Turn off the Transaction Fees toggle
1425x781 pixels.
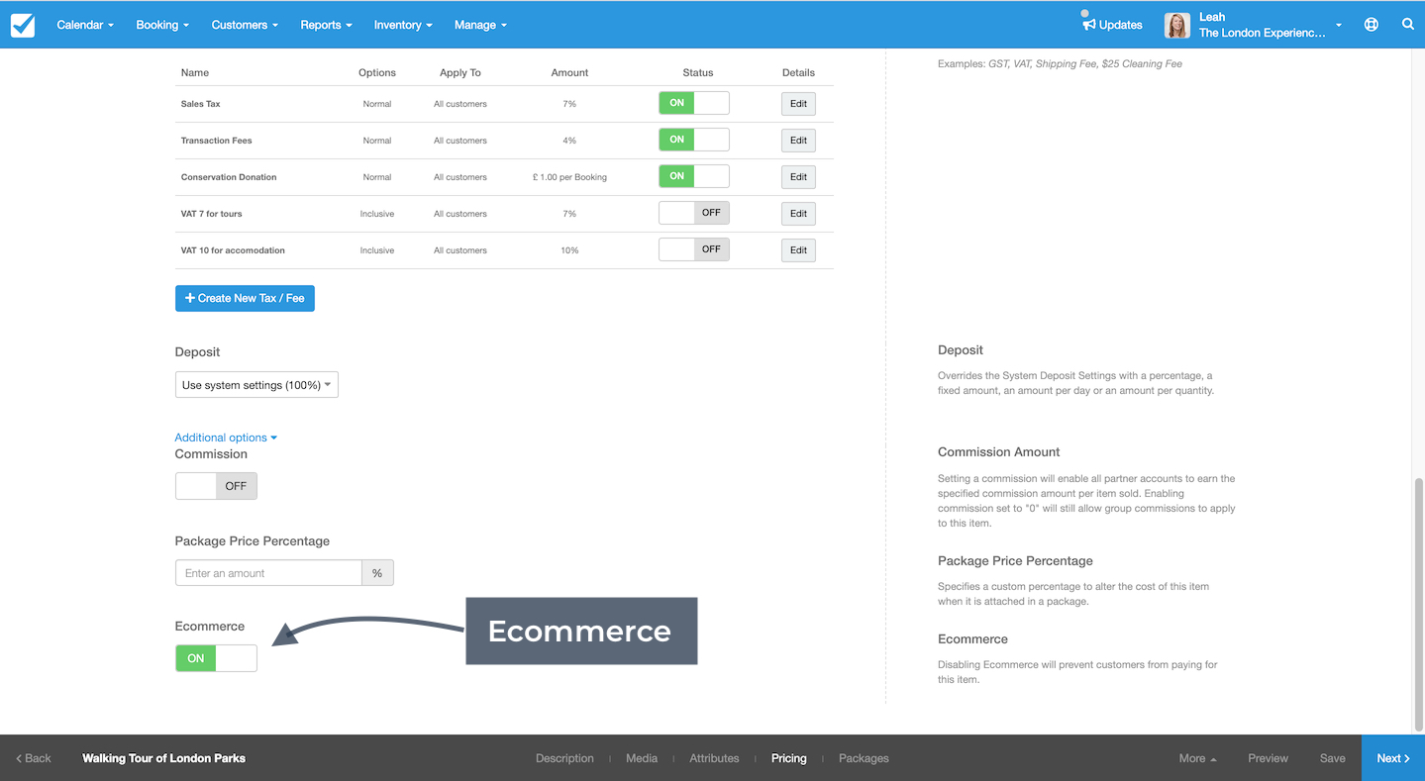[694, 140]
